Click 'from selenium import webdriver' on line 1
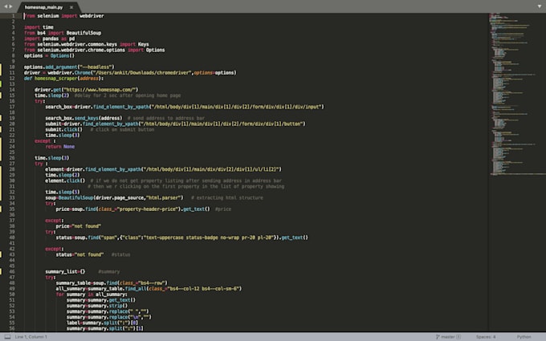Screen dimensions: 546x341 tap(63, 16)
